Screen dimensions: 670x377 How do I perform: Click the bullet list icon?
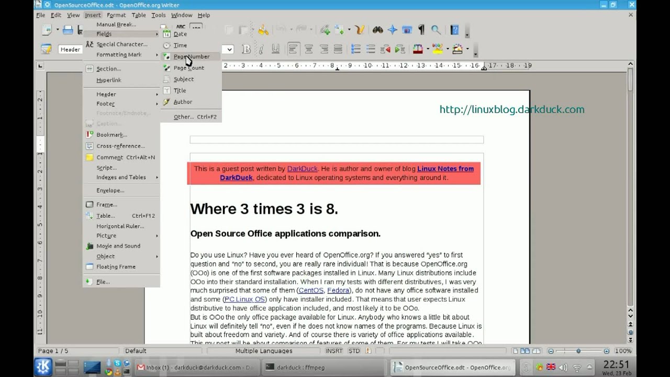[x=371, y=49]
